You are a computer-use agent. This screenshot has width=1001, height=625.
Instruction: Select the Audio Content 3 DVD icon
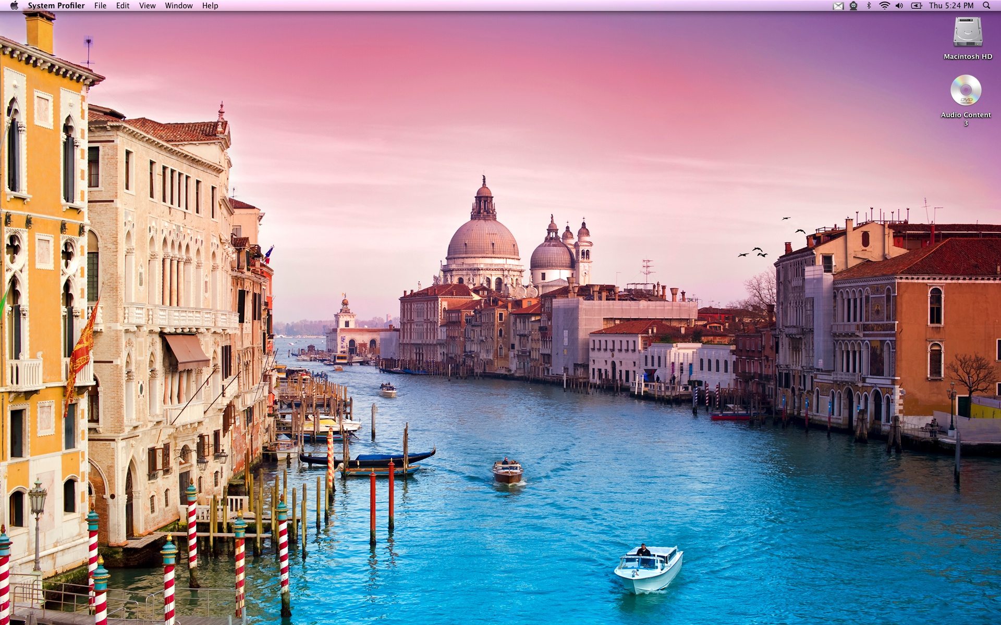point(966,90)
